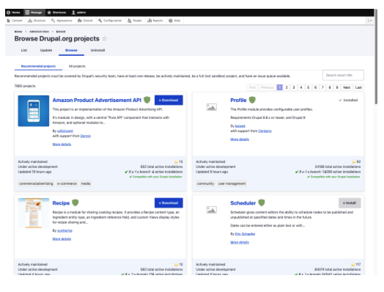384x292 pixels.
Task: Switch to the All projects tab
Action: (x=77, y=66)
